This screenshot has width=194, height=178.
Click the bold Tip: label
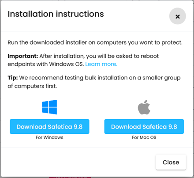(x=13, y=78)
